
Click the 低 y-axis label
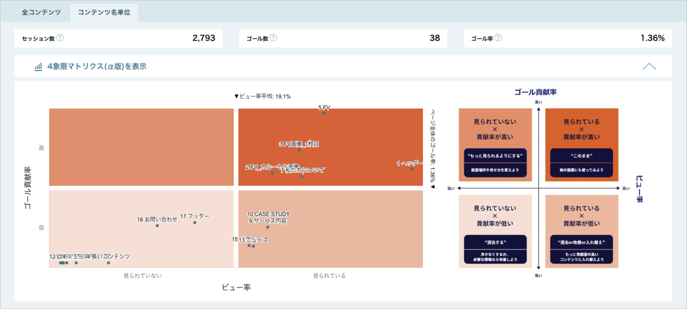click(x=42, y=227)
